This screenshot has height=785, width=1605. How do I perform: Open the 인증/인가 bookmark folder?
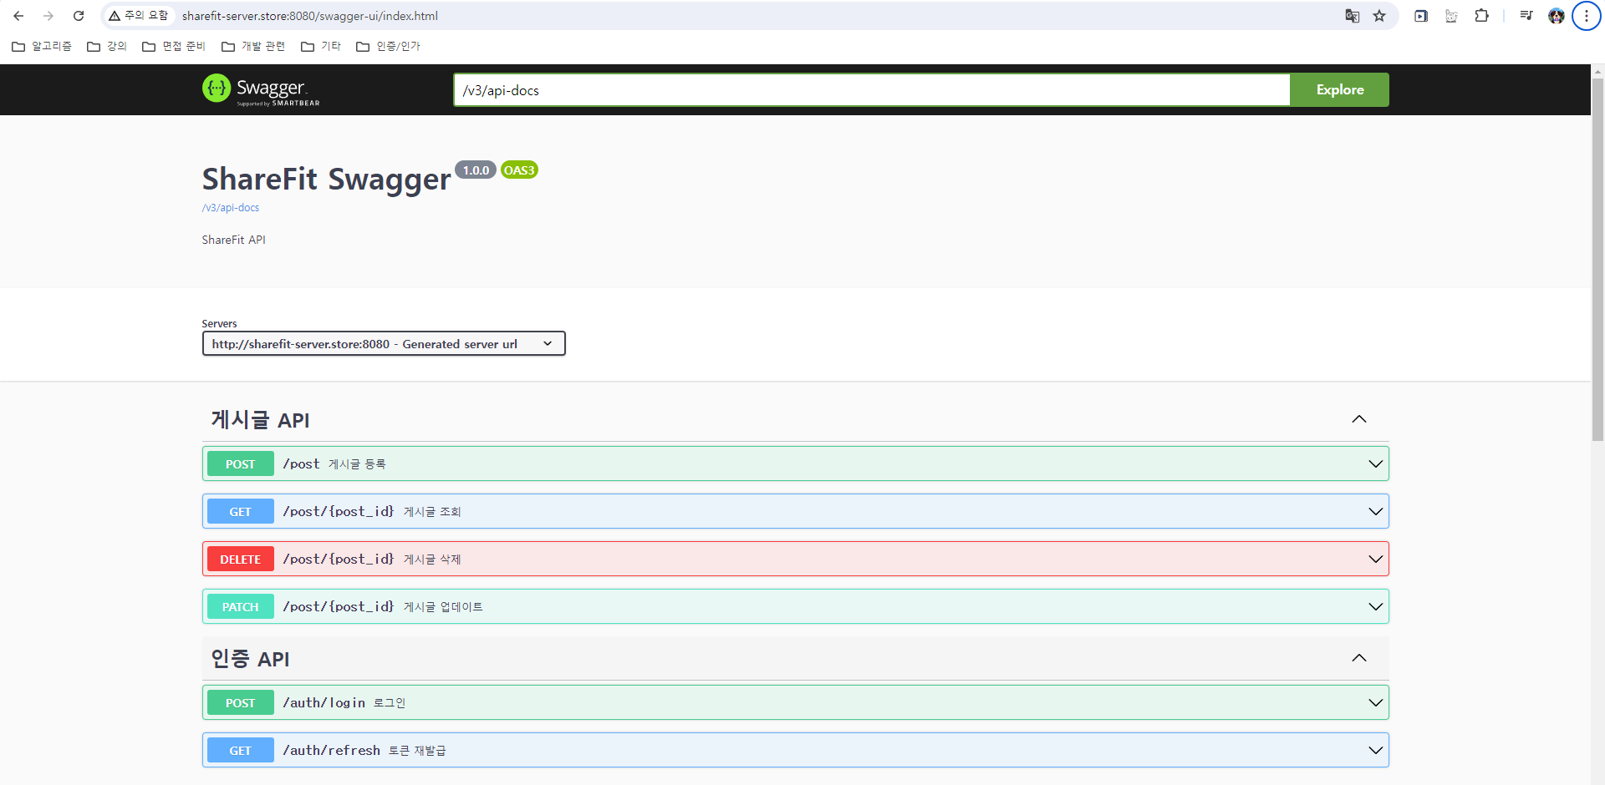[x=389, y=46]
